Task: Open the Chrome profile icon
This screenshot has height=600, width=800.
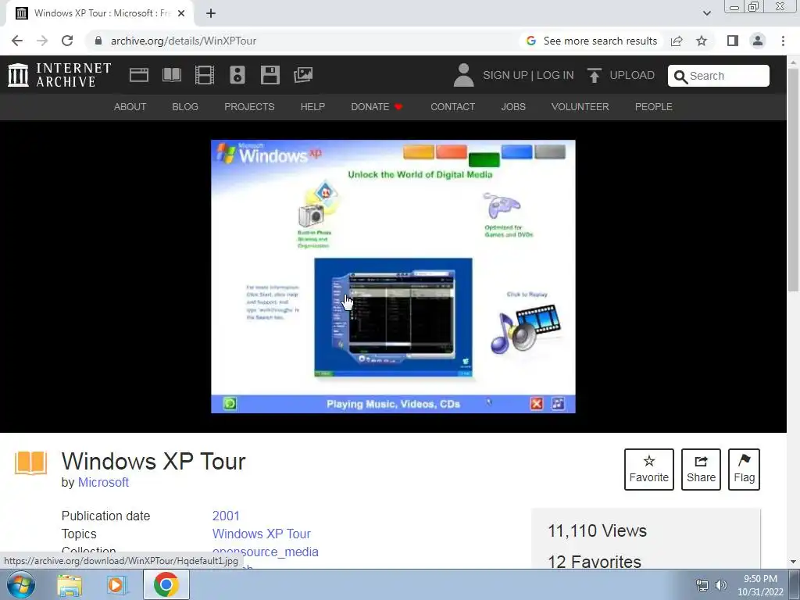Action: tap(758, 41)
